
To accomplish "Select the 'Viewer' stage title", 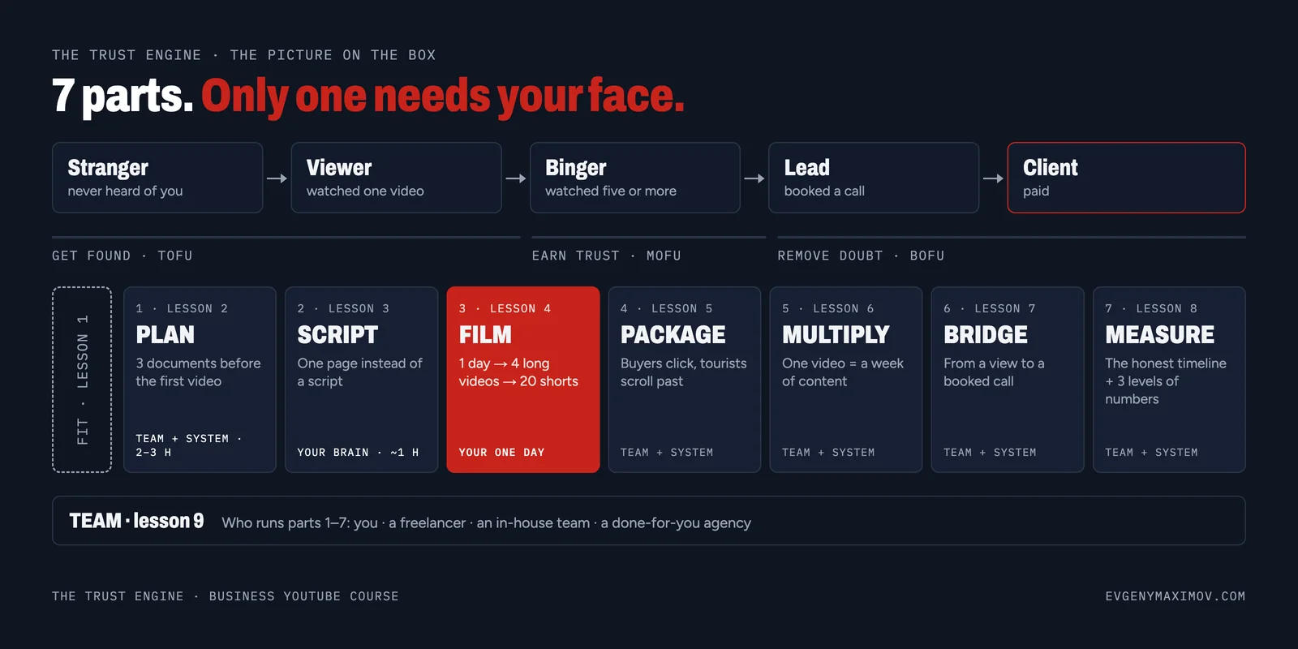I will point(339,168).
